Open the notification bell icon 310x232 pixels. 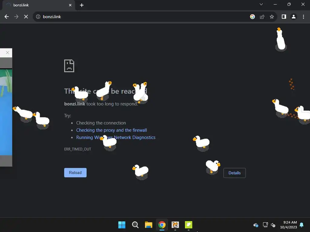click(x=302, y=225)
